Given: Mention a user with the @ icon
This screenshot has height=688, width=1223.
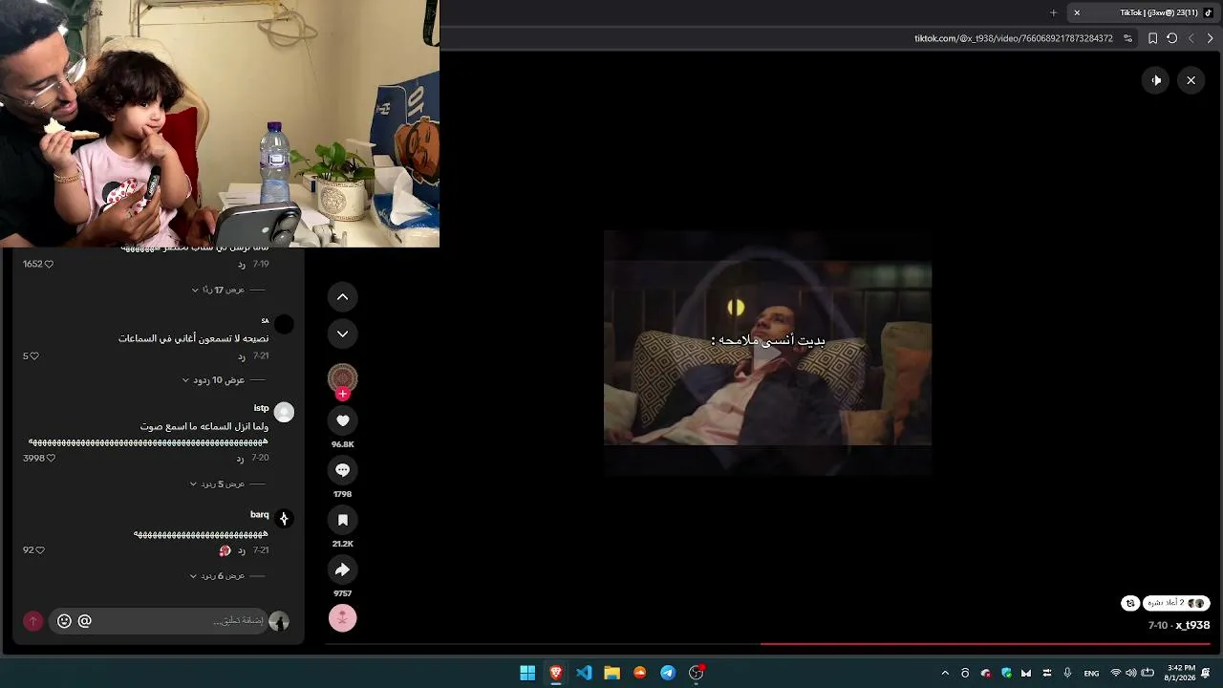Looking at the screenshot, I should 85,621.
